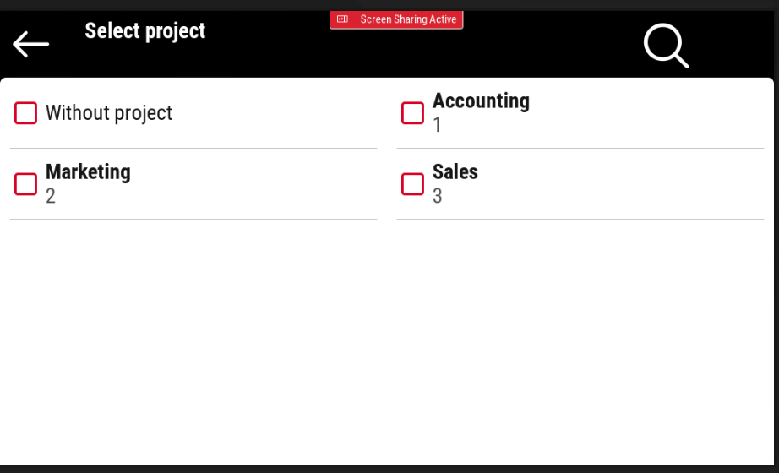The width and height of the screenshot is (779, 473).
Task: Click the divider line beneath Without project
Action: click(x=193, y=149)
